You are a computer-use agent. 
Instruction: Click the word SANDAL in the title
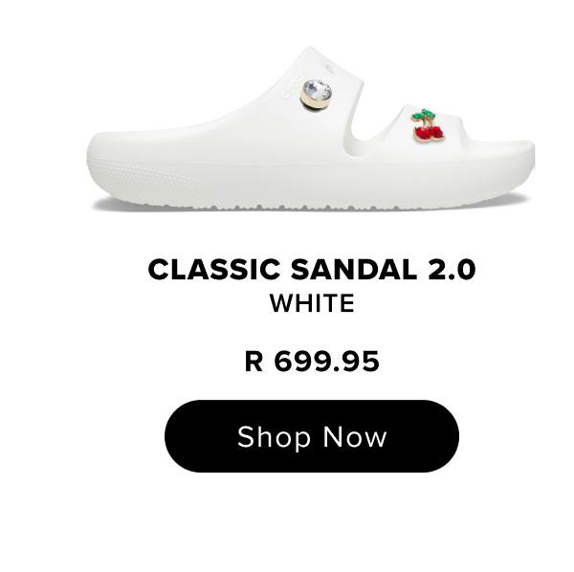click(354, 270)
